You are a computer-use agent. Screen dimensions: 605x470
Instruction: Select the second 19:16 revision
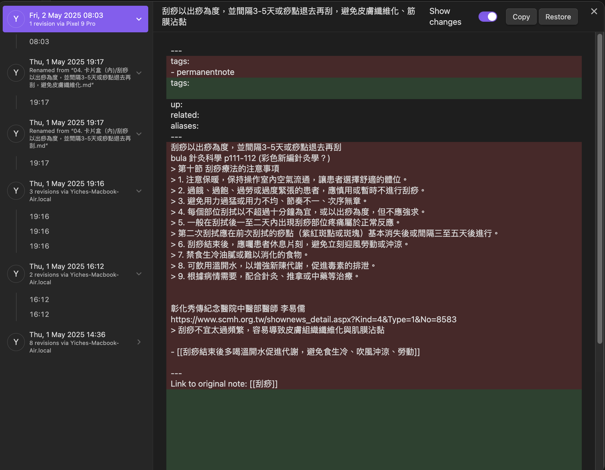point(39,231)
